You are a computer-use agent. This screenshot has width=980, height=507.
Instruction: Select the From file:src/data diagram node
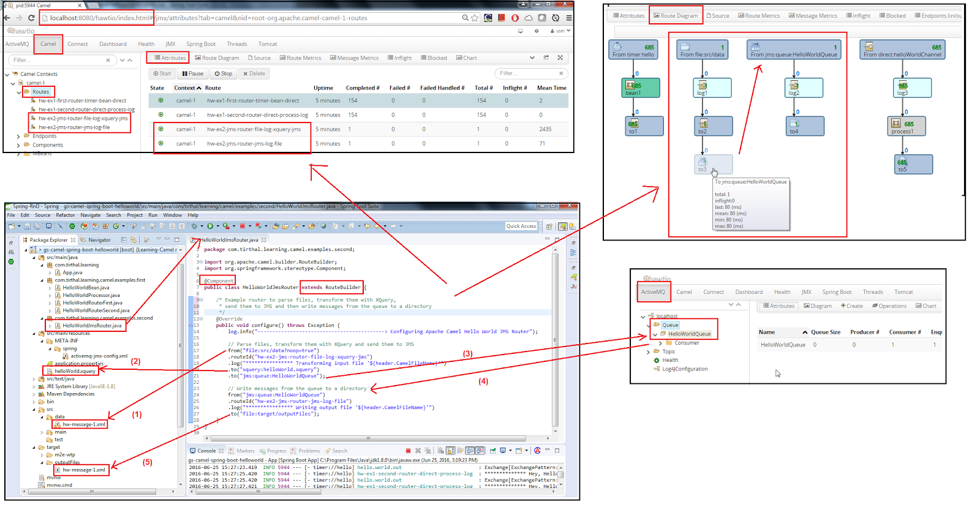coord(702,50)
